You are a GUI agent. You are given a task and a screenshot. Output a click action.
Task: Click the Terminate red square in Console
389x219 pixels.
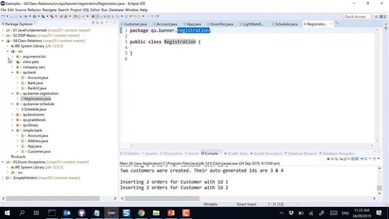[328, 159]
